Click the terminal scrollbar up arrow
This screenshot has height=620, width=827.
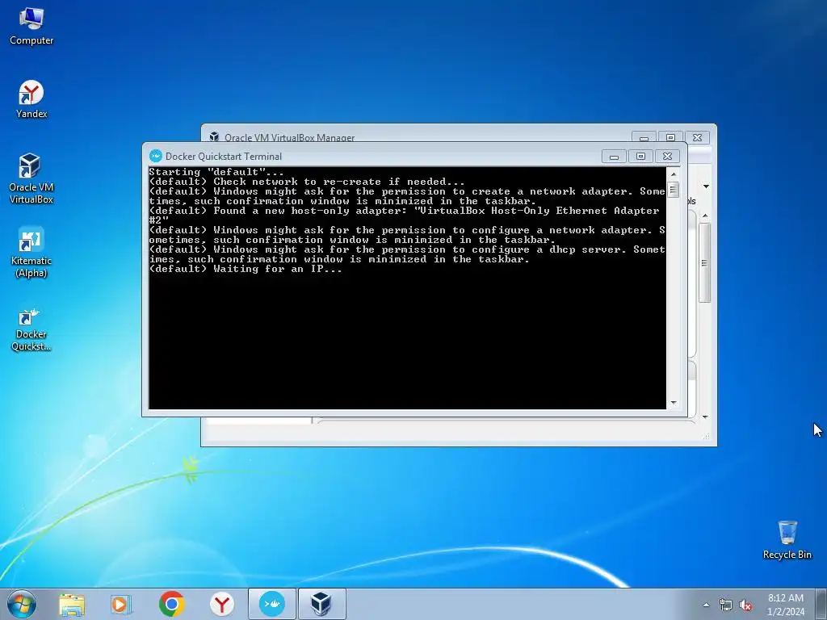tap(674, 174)
